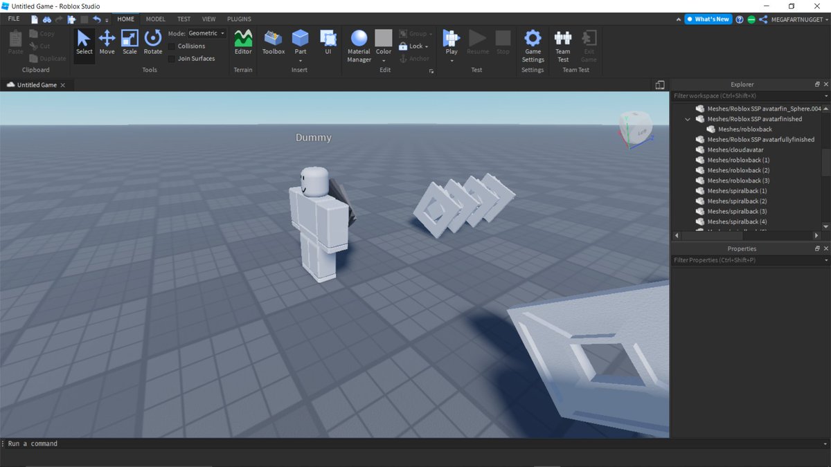Screen dimensions: 831x467
Task: Click the binoculars find icon
Action: [46, 19]
